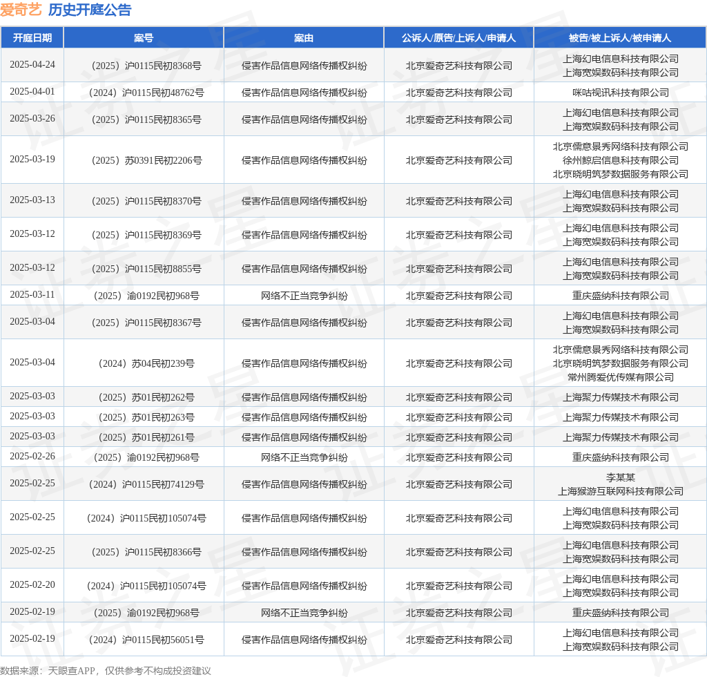Click defendant 李某某
Screen dimensions: 707x677
click(x=621, y=477)
